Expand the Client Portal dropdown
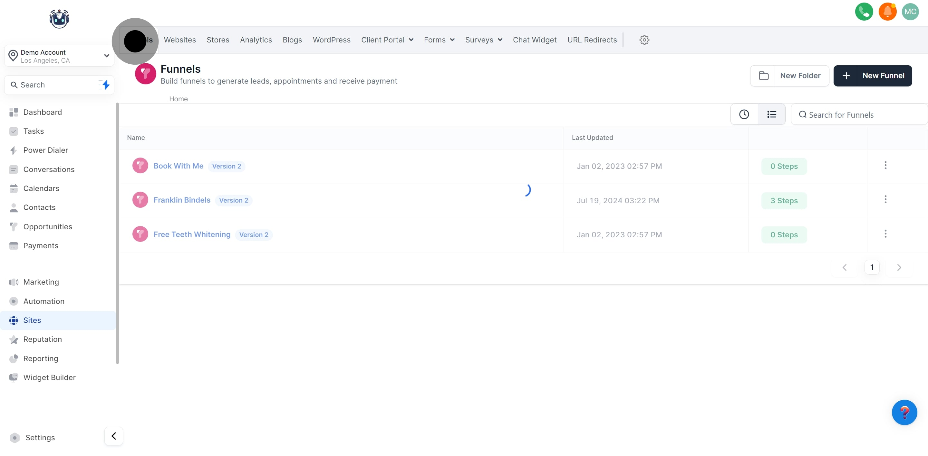Viewport: 928px width, 456px height. [387, 40]
